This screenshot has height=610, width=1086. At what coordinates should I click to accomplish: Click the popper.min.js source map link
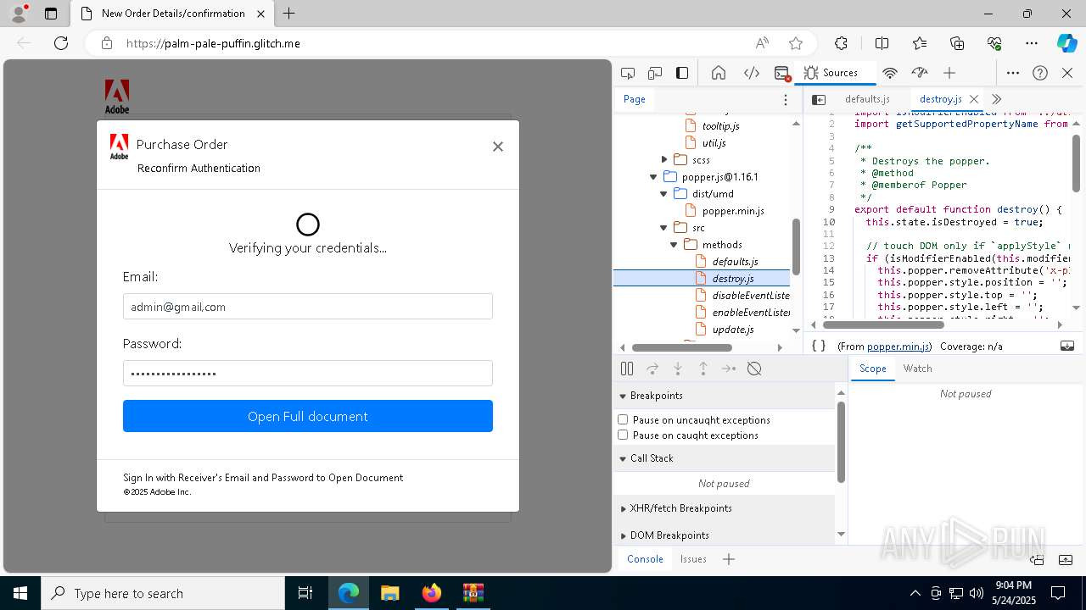click(898, 347)
